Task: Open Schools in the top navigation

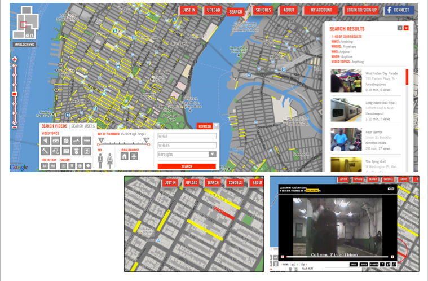Action: click(263, 10)
